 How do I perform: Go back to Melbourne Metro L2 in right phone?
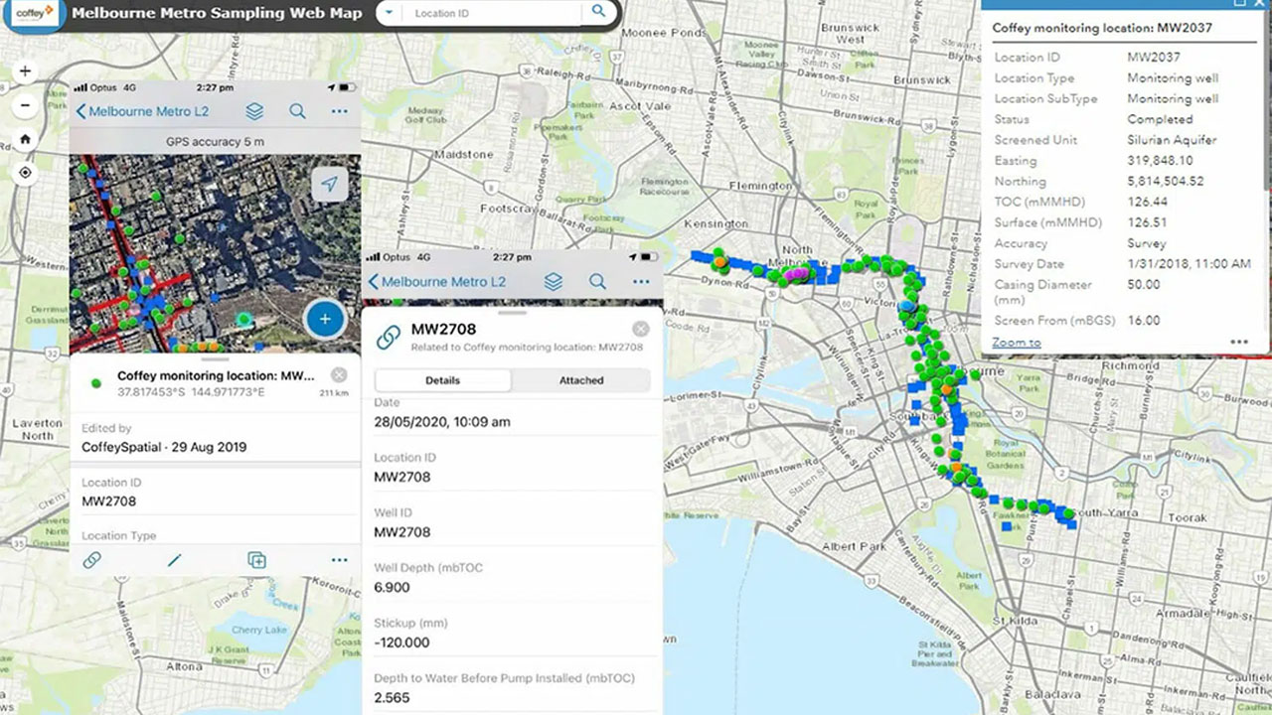[x=437, y=282]
